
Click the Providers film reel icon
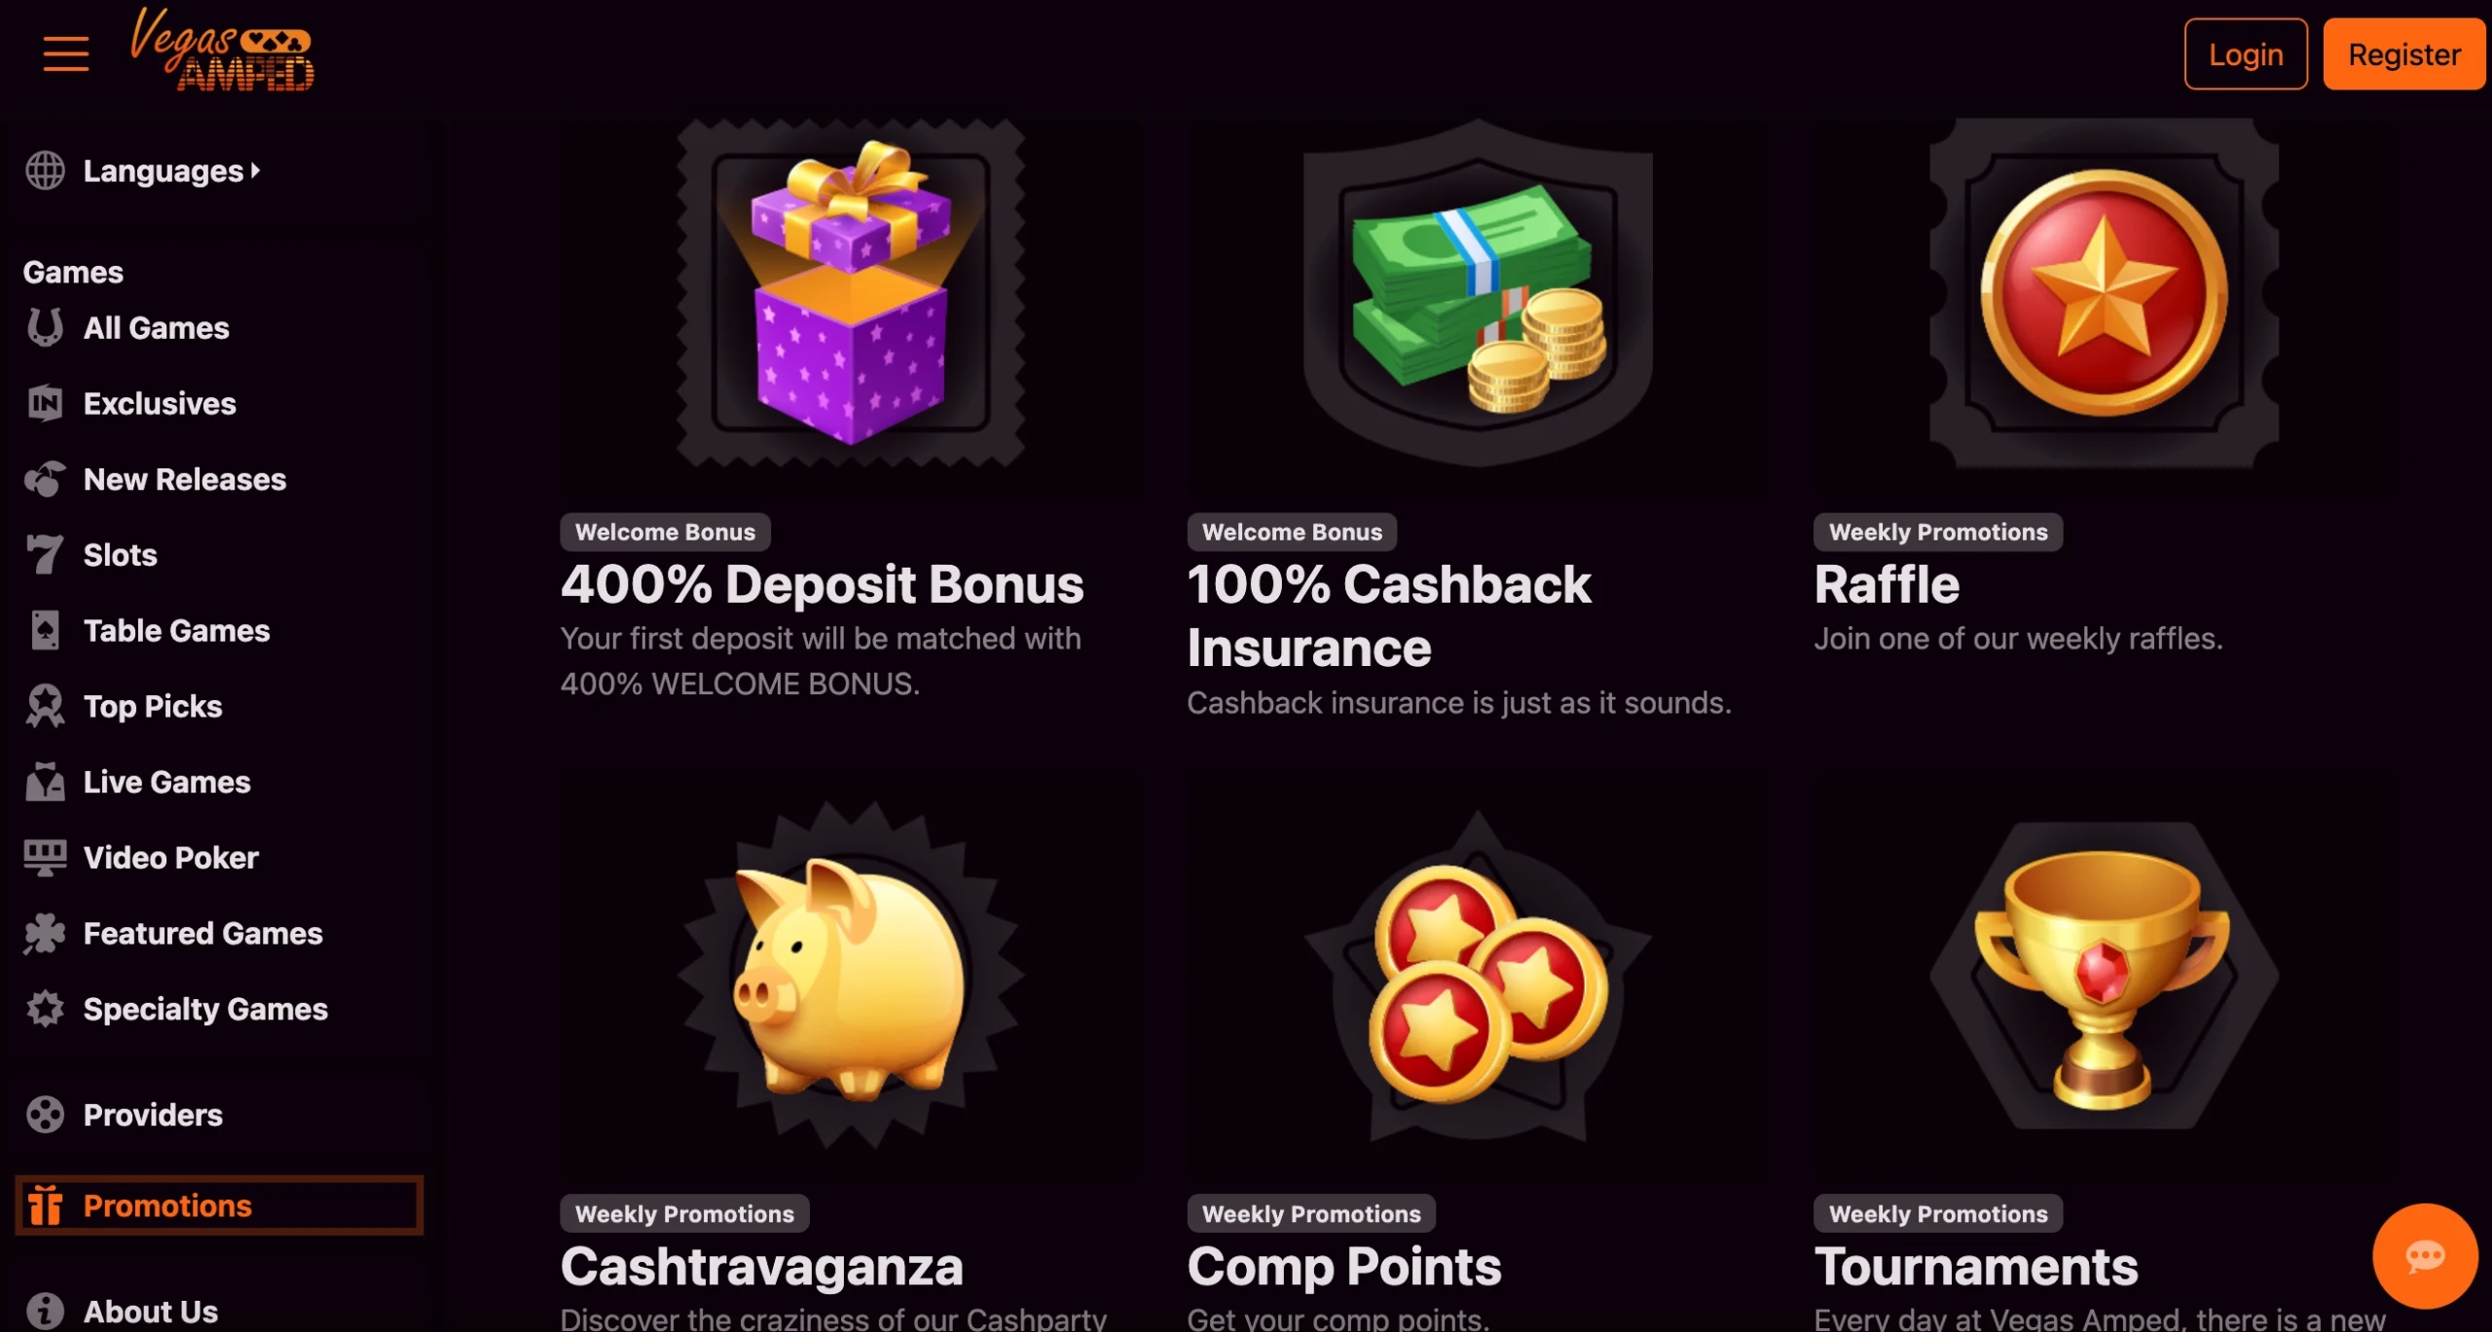pos(45,1114)
